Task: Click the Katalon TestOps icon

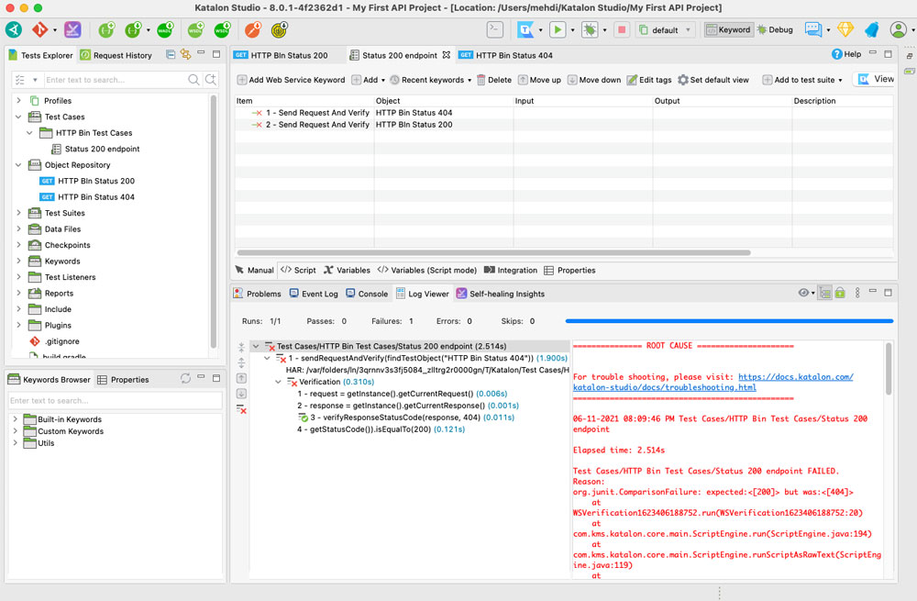Action: coord(526,29)
